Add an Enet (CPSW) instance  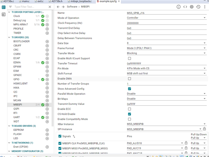[47, 147]
